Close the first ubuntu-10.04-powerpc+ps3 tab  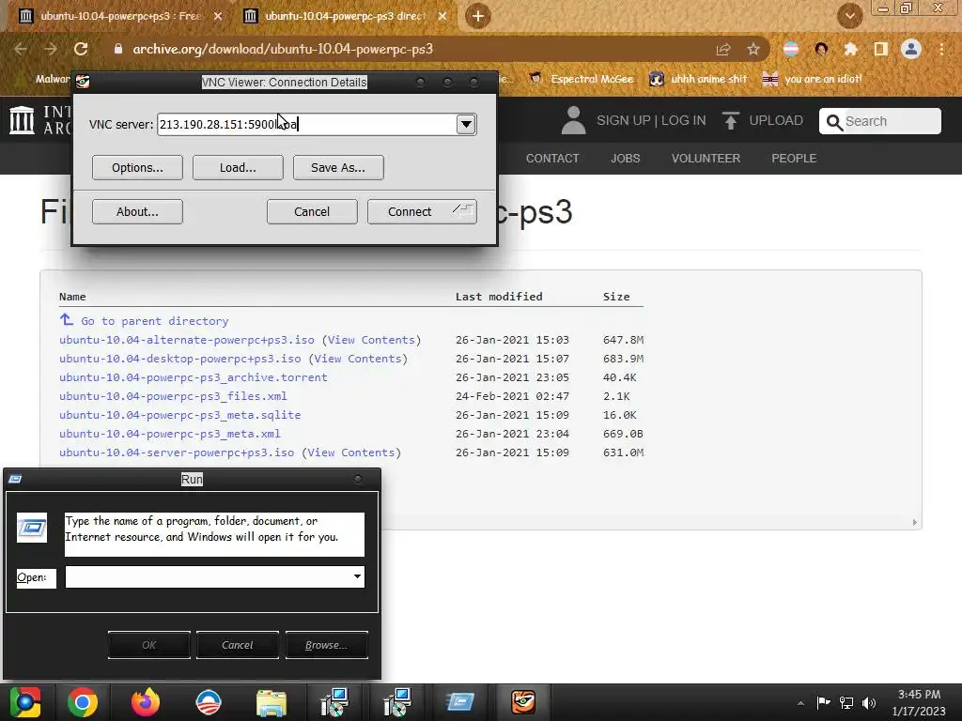[x=218, y=16]
